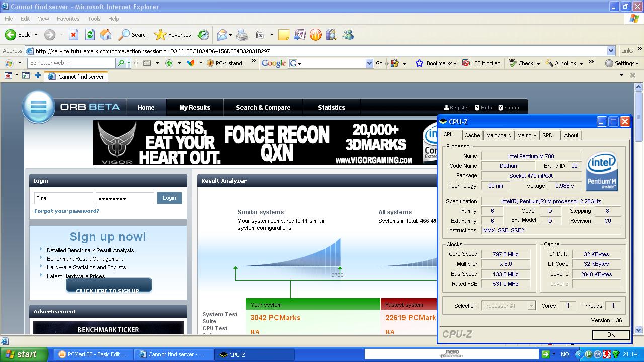644x362 pixels.
Task: Click the password input field
Action: coord(125,198)
